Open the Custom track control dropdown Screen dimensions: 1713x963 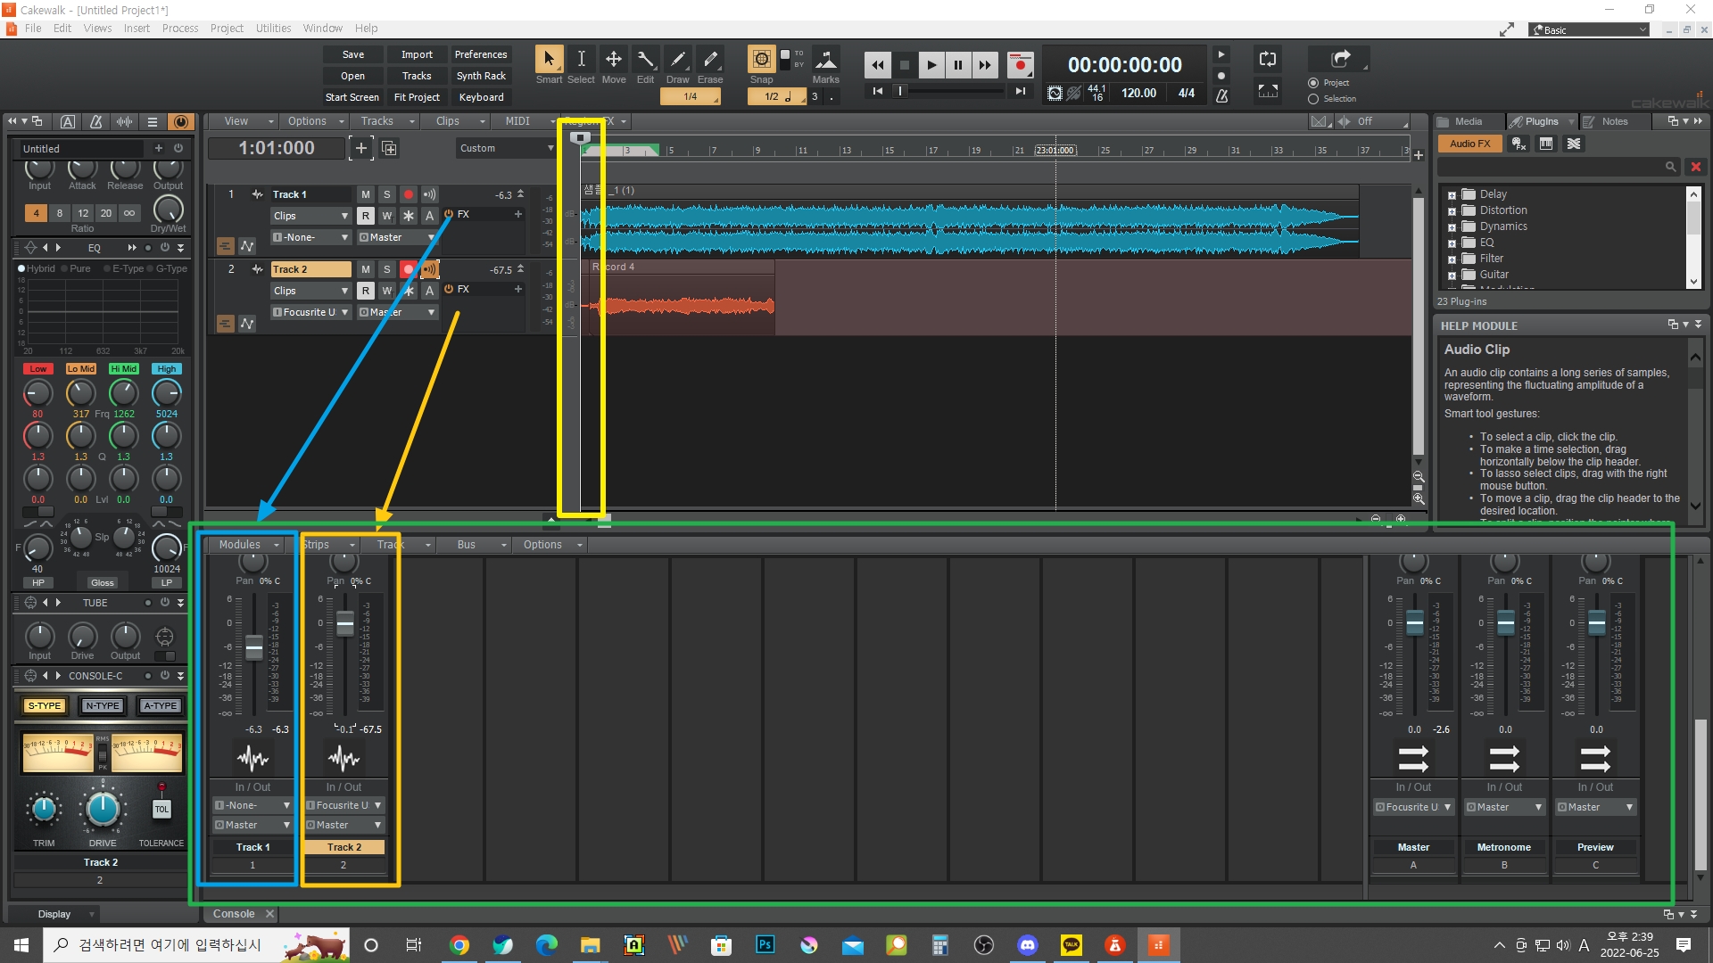pyautogui.click(x=506, y=148)
